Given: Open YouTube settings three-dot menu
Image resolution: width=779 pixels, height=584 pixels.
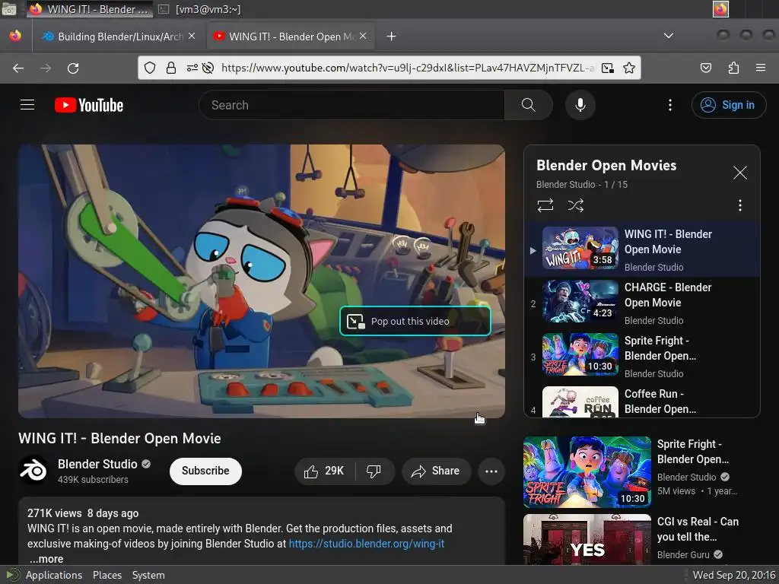Looking at the screenshot, I should coord(669,105).
